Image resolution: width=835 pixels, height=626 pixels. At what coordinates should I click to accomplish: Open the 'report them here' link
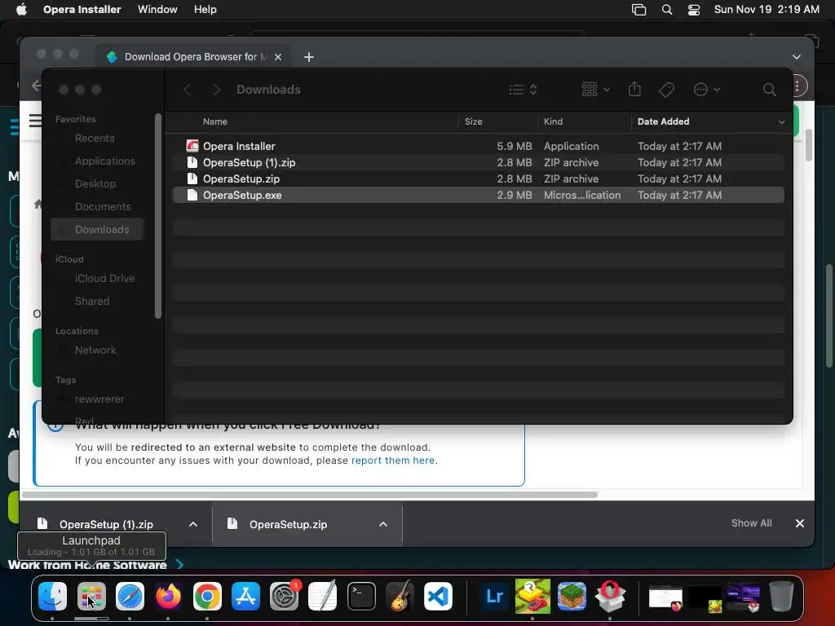[x=393, y=461]
